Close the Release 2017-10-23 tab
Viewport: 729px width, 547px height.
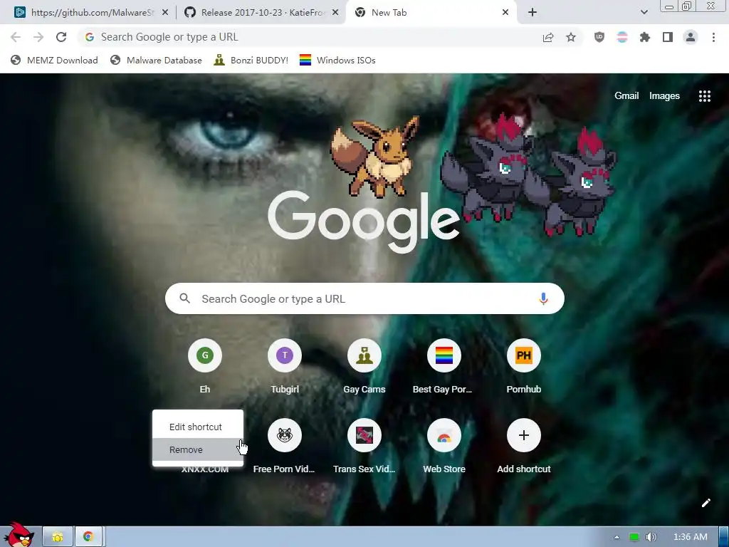point(335,13)
